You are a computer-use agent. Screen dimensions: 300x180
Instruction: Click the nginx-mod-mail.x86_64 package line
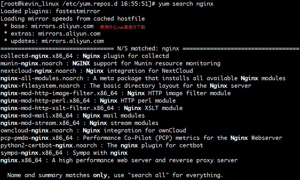73,116
